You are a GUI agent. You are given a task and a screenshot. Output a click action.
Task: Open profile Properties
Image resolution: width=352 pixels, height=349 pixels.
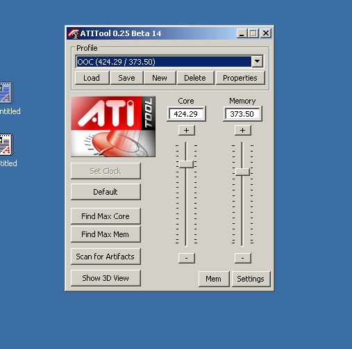pyautogui.click(x=240, y=78)
